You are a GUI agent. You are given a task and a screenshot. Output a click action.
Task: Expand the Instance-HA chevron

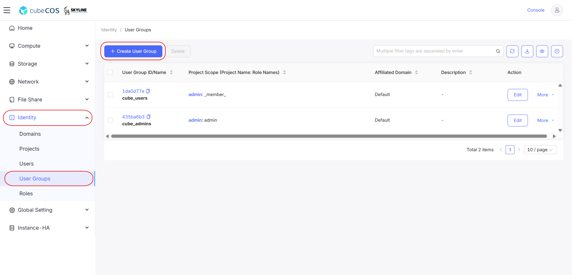click(87, 228)
